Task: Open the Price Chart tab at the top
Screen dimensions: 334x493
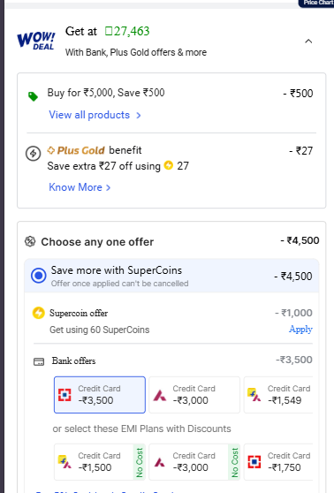Action: coord(316,4)
